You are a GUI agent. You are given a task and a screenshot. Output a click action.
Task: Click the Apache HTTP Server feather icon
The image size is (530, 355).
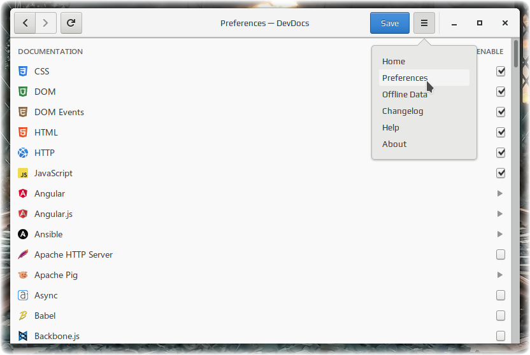pyautogui.click(x=23, y=254)
